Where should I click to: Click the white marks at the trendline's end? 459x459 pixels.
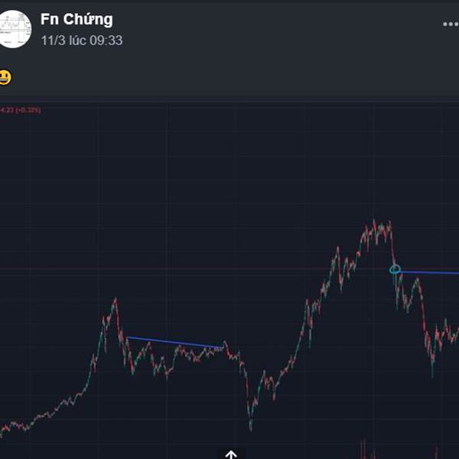(218, 348)
